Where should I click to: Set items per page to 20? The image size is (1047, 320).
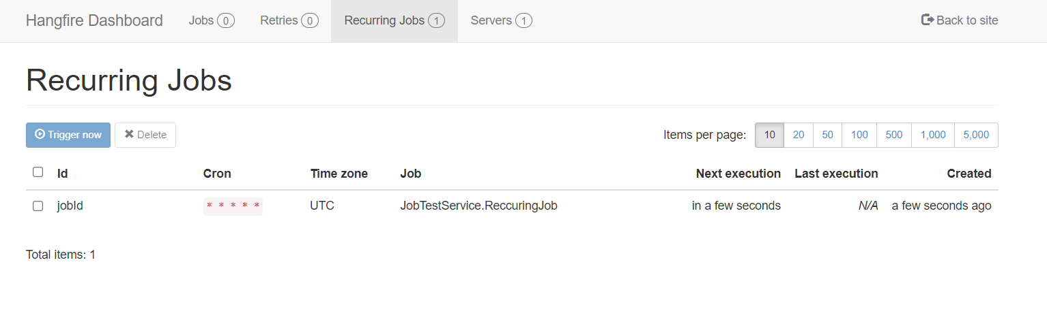click(x=799, y=135)
